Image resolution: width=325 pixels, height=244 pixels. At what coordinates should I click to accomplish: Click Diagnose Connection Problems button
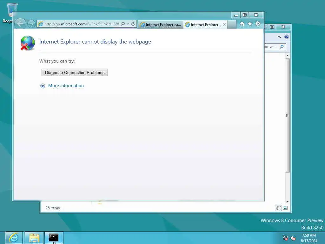75,72
